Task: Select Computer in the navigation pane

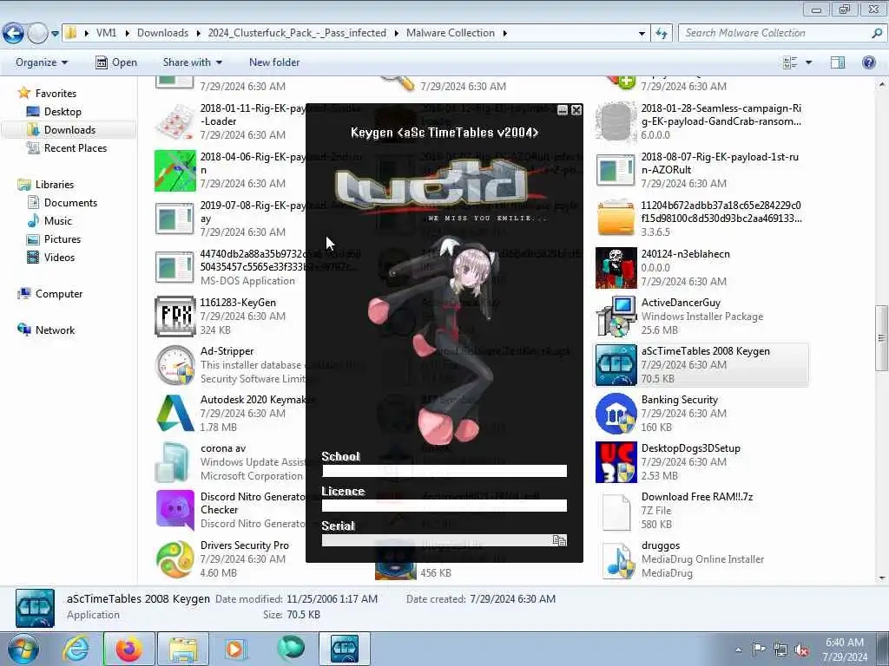Action: pos(59,293)
